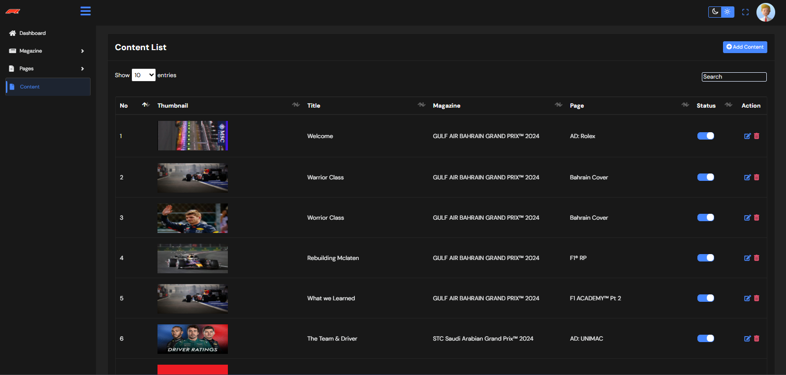Edit the Worrior Class entry
Image resolution: width=786 pixels, height=375 pixels.
(x=747, y=218)
